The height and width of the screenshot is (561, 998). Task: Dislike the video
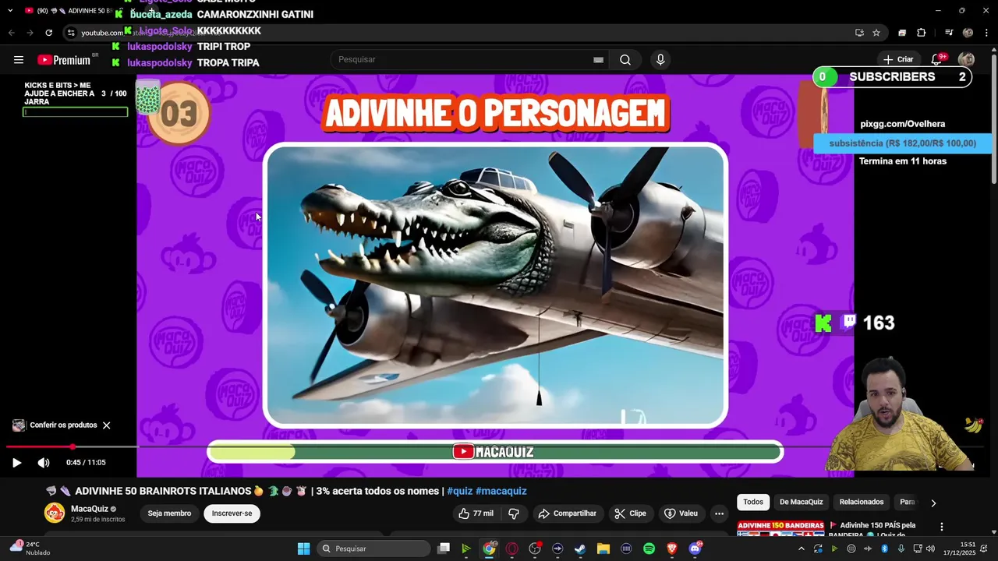coord(514,513)
